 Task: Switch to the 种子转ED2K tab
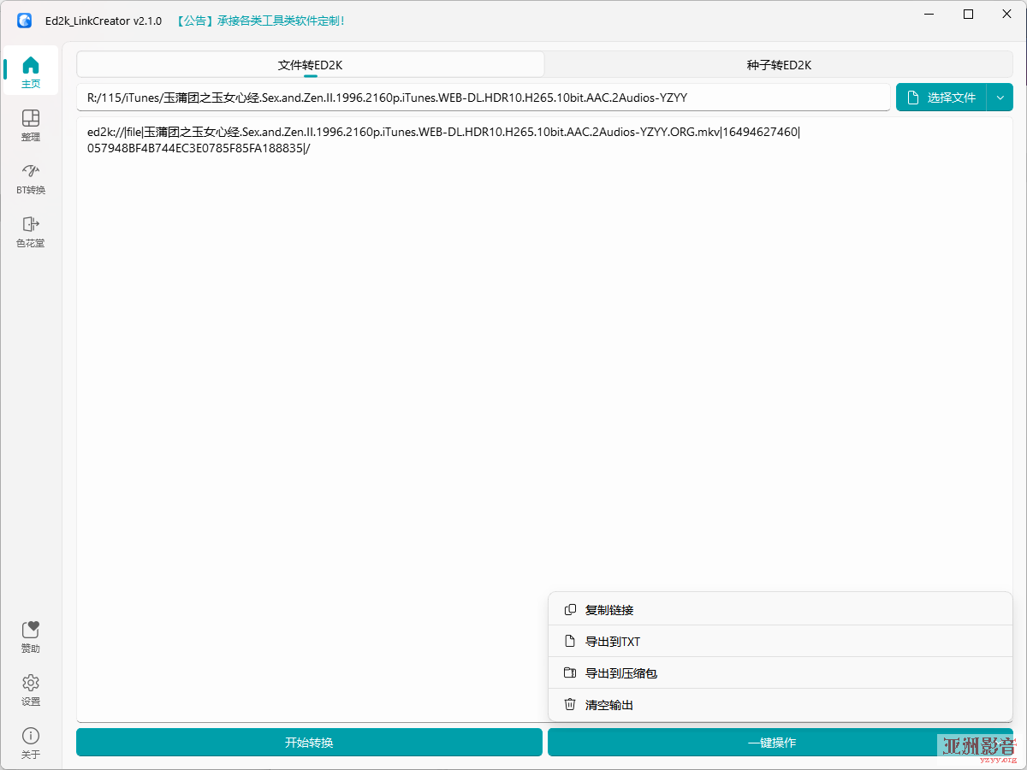(x=779, y=65)
